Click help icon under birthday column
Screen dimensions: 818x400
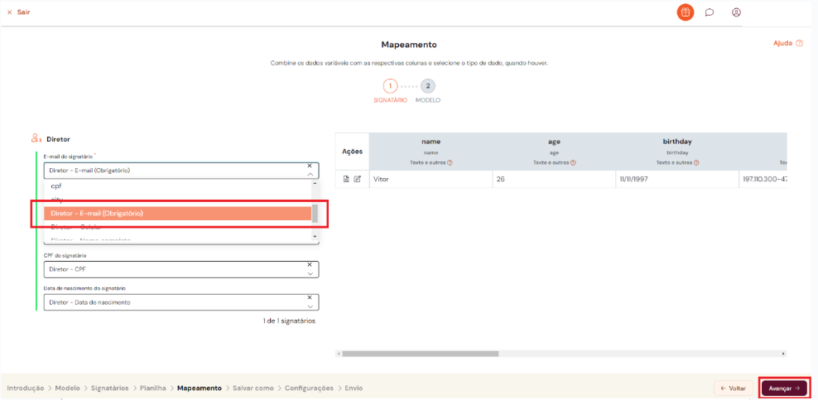point(696,162)
